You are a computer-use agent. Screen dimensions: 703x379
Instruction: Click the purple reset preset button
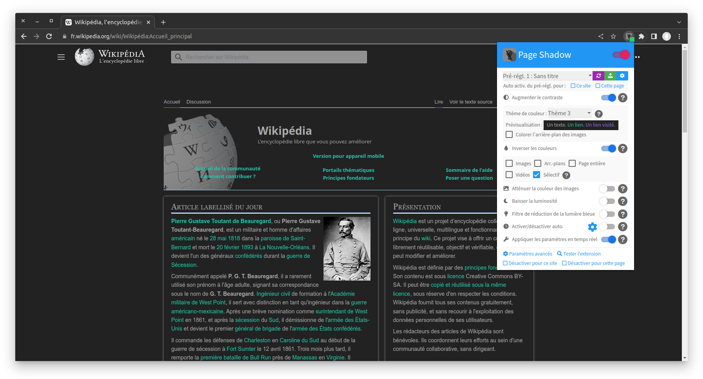598,76
